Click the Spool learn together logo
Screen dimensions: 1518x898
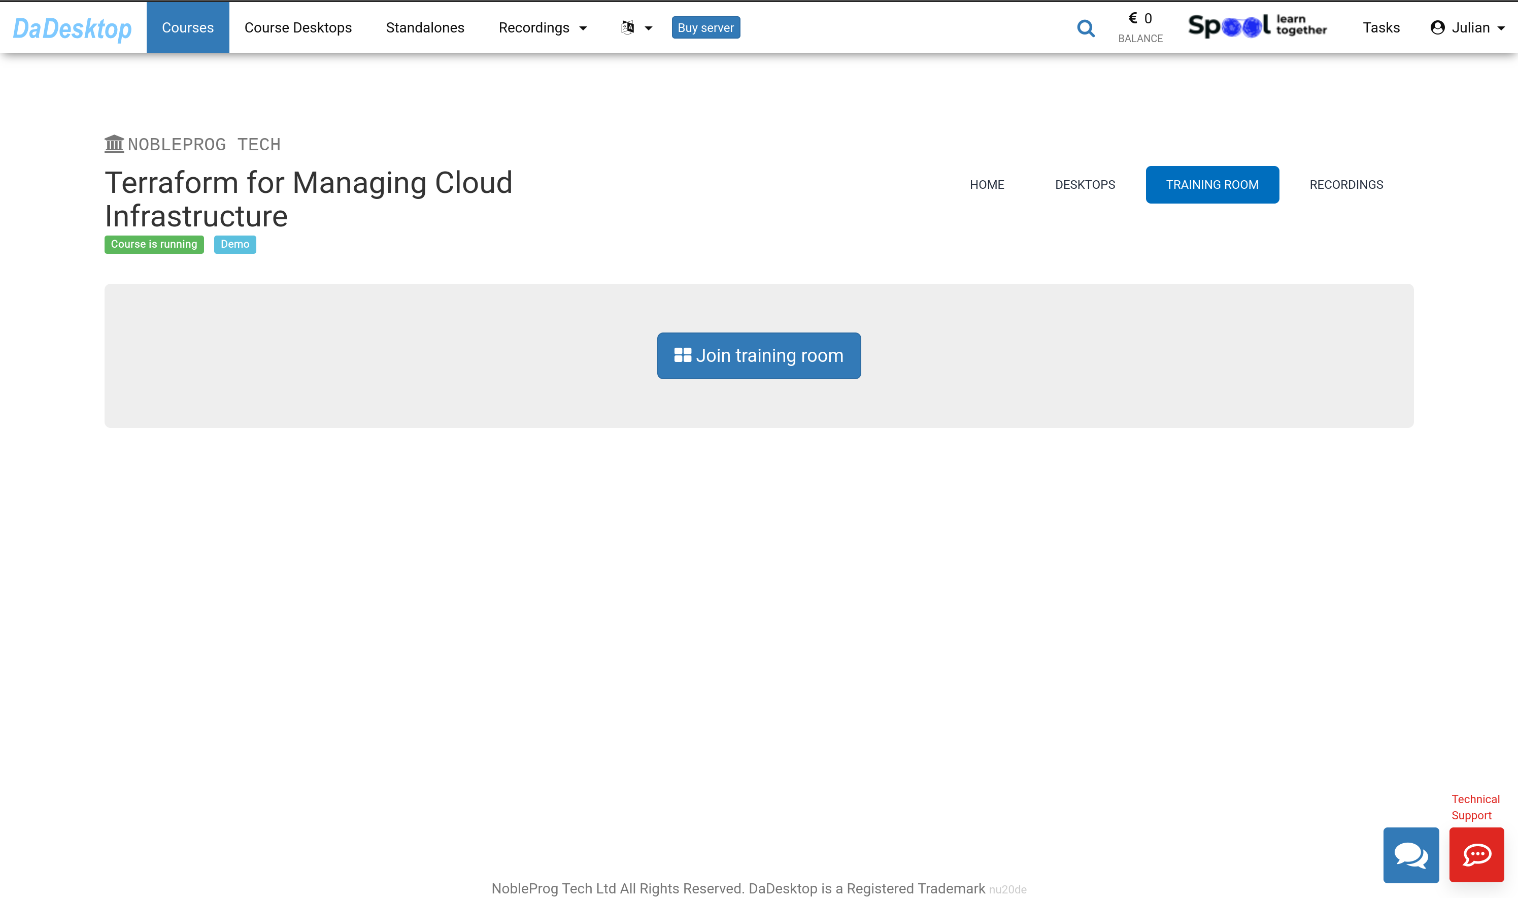[1257, 26]
